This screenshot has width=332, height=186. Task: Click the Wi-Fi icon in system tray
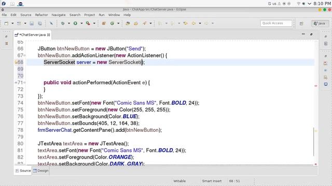[299, 4]
